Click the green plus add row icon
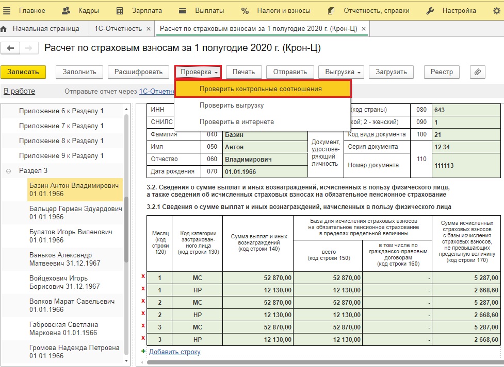The image size is (504, 367). 143,351
